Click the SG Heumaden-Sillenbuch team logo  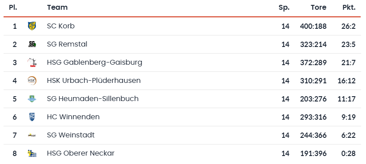(32, 99)
